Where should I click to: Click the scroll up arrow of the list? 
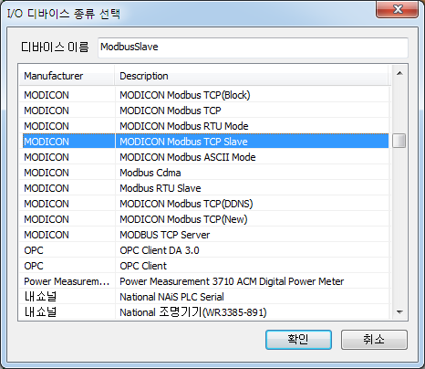pos(399,73)
